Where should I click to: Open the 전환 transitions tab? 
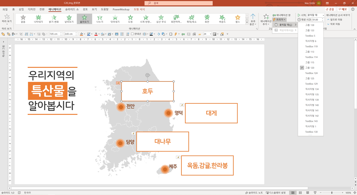pos(42,9)
